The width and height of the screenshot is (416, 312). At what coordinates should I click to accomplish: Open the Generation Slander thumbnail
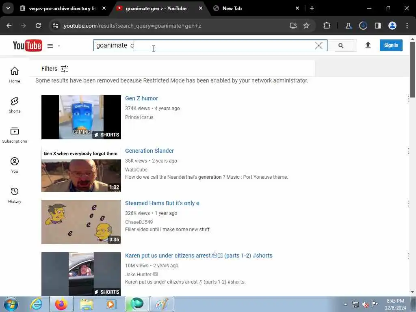[81, 169]
